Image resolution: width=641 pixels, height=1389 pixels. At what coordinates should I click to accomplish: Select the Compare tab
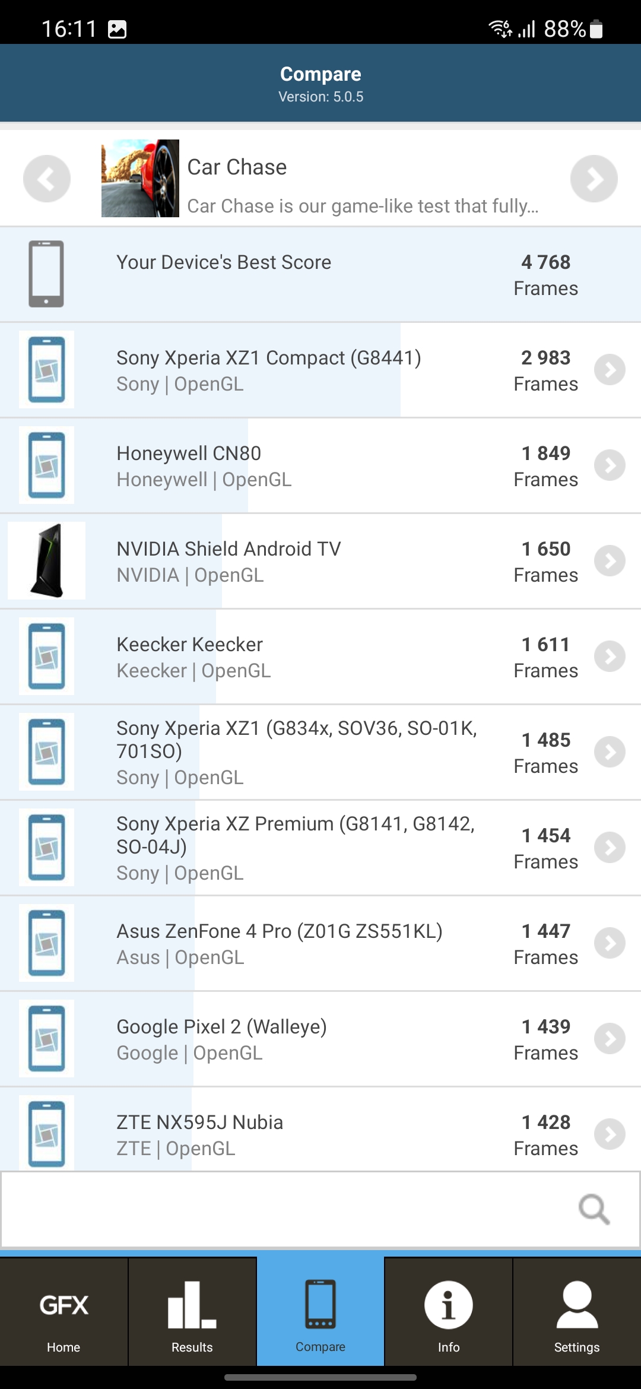pos(320,1312)
